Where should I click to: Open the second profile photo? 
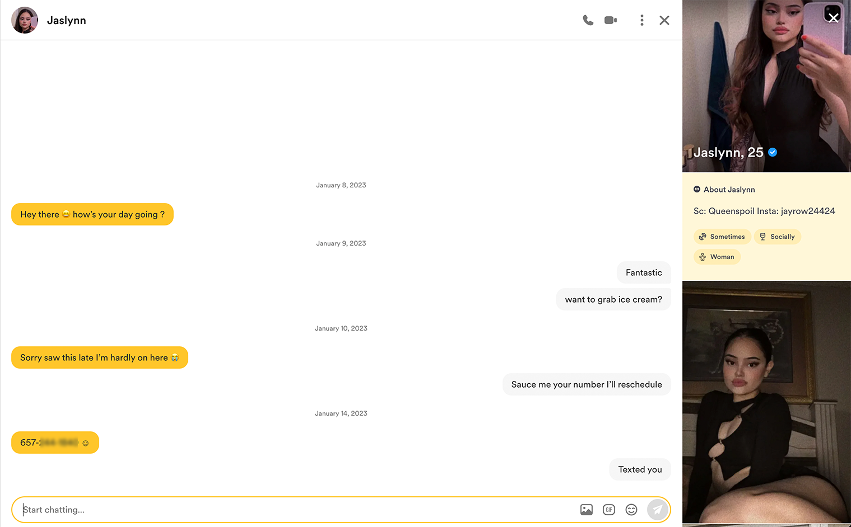[x=766, y=403]
